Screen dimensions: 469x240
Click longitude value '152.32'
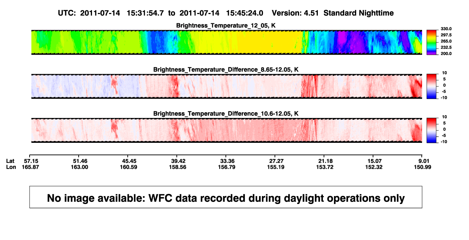(x=374, y=167)
